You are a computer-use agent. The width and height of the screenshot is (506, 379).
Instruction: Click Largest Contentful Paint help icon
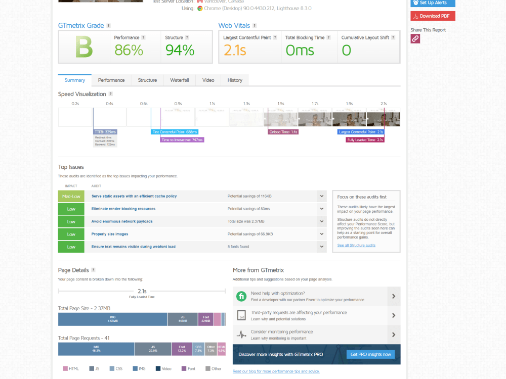coord(275,38)
